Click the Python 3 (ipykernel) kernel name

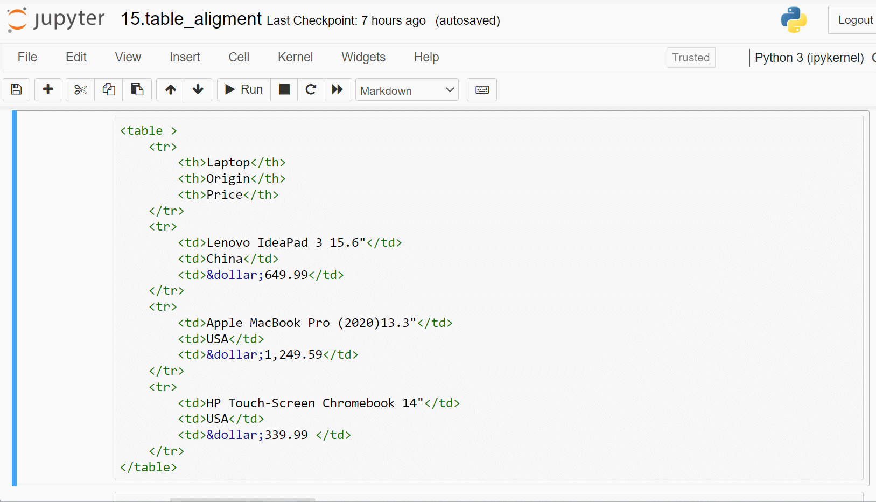(809, 58)
